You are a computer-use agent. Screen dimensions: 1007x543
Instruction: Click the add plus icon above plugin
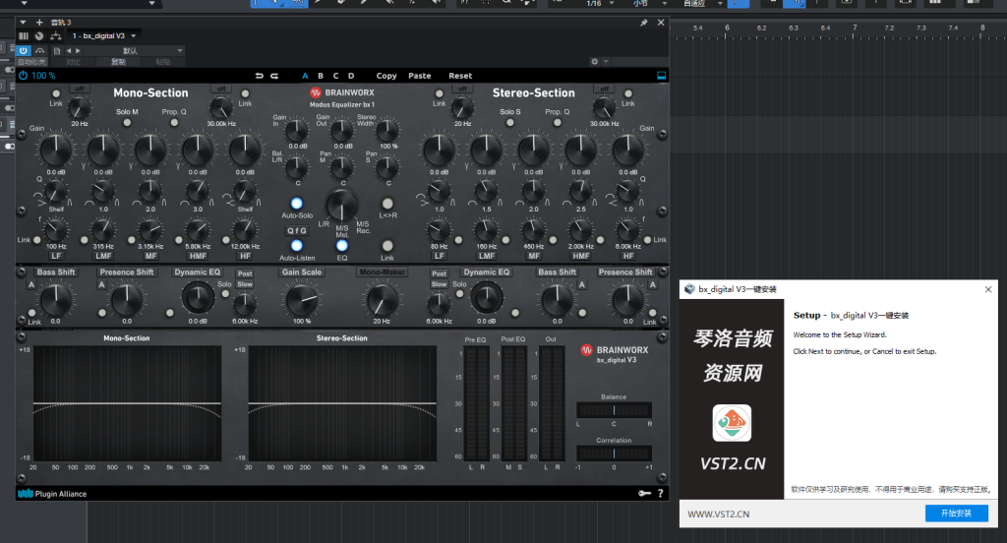click(x=39, y=22)
